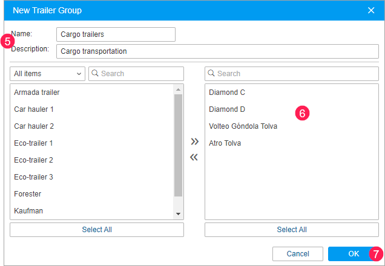
Task: Click the move-left double chevron icon
Action: tap(194, 157)
